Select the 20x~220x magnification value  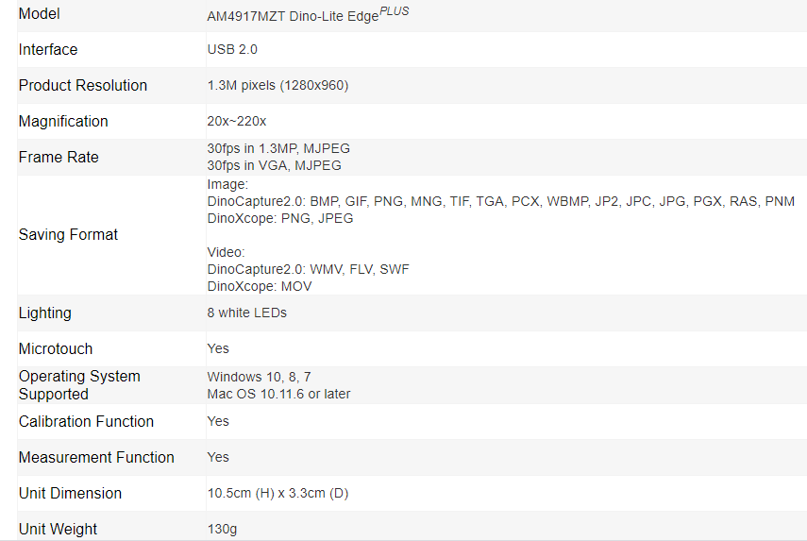pyautogui.click(x=237, y=122)
